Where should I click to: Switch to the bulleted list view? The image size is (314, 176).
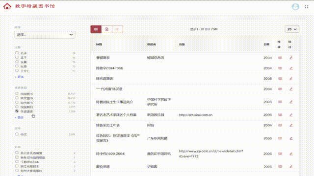point(117,29)
